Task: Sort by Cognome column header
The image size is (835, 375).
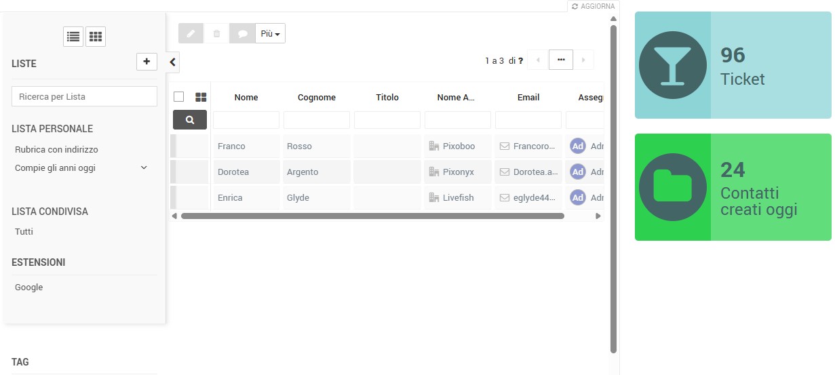Action: pos(317,98)
